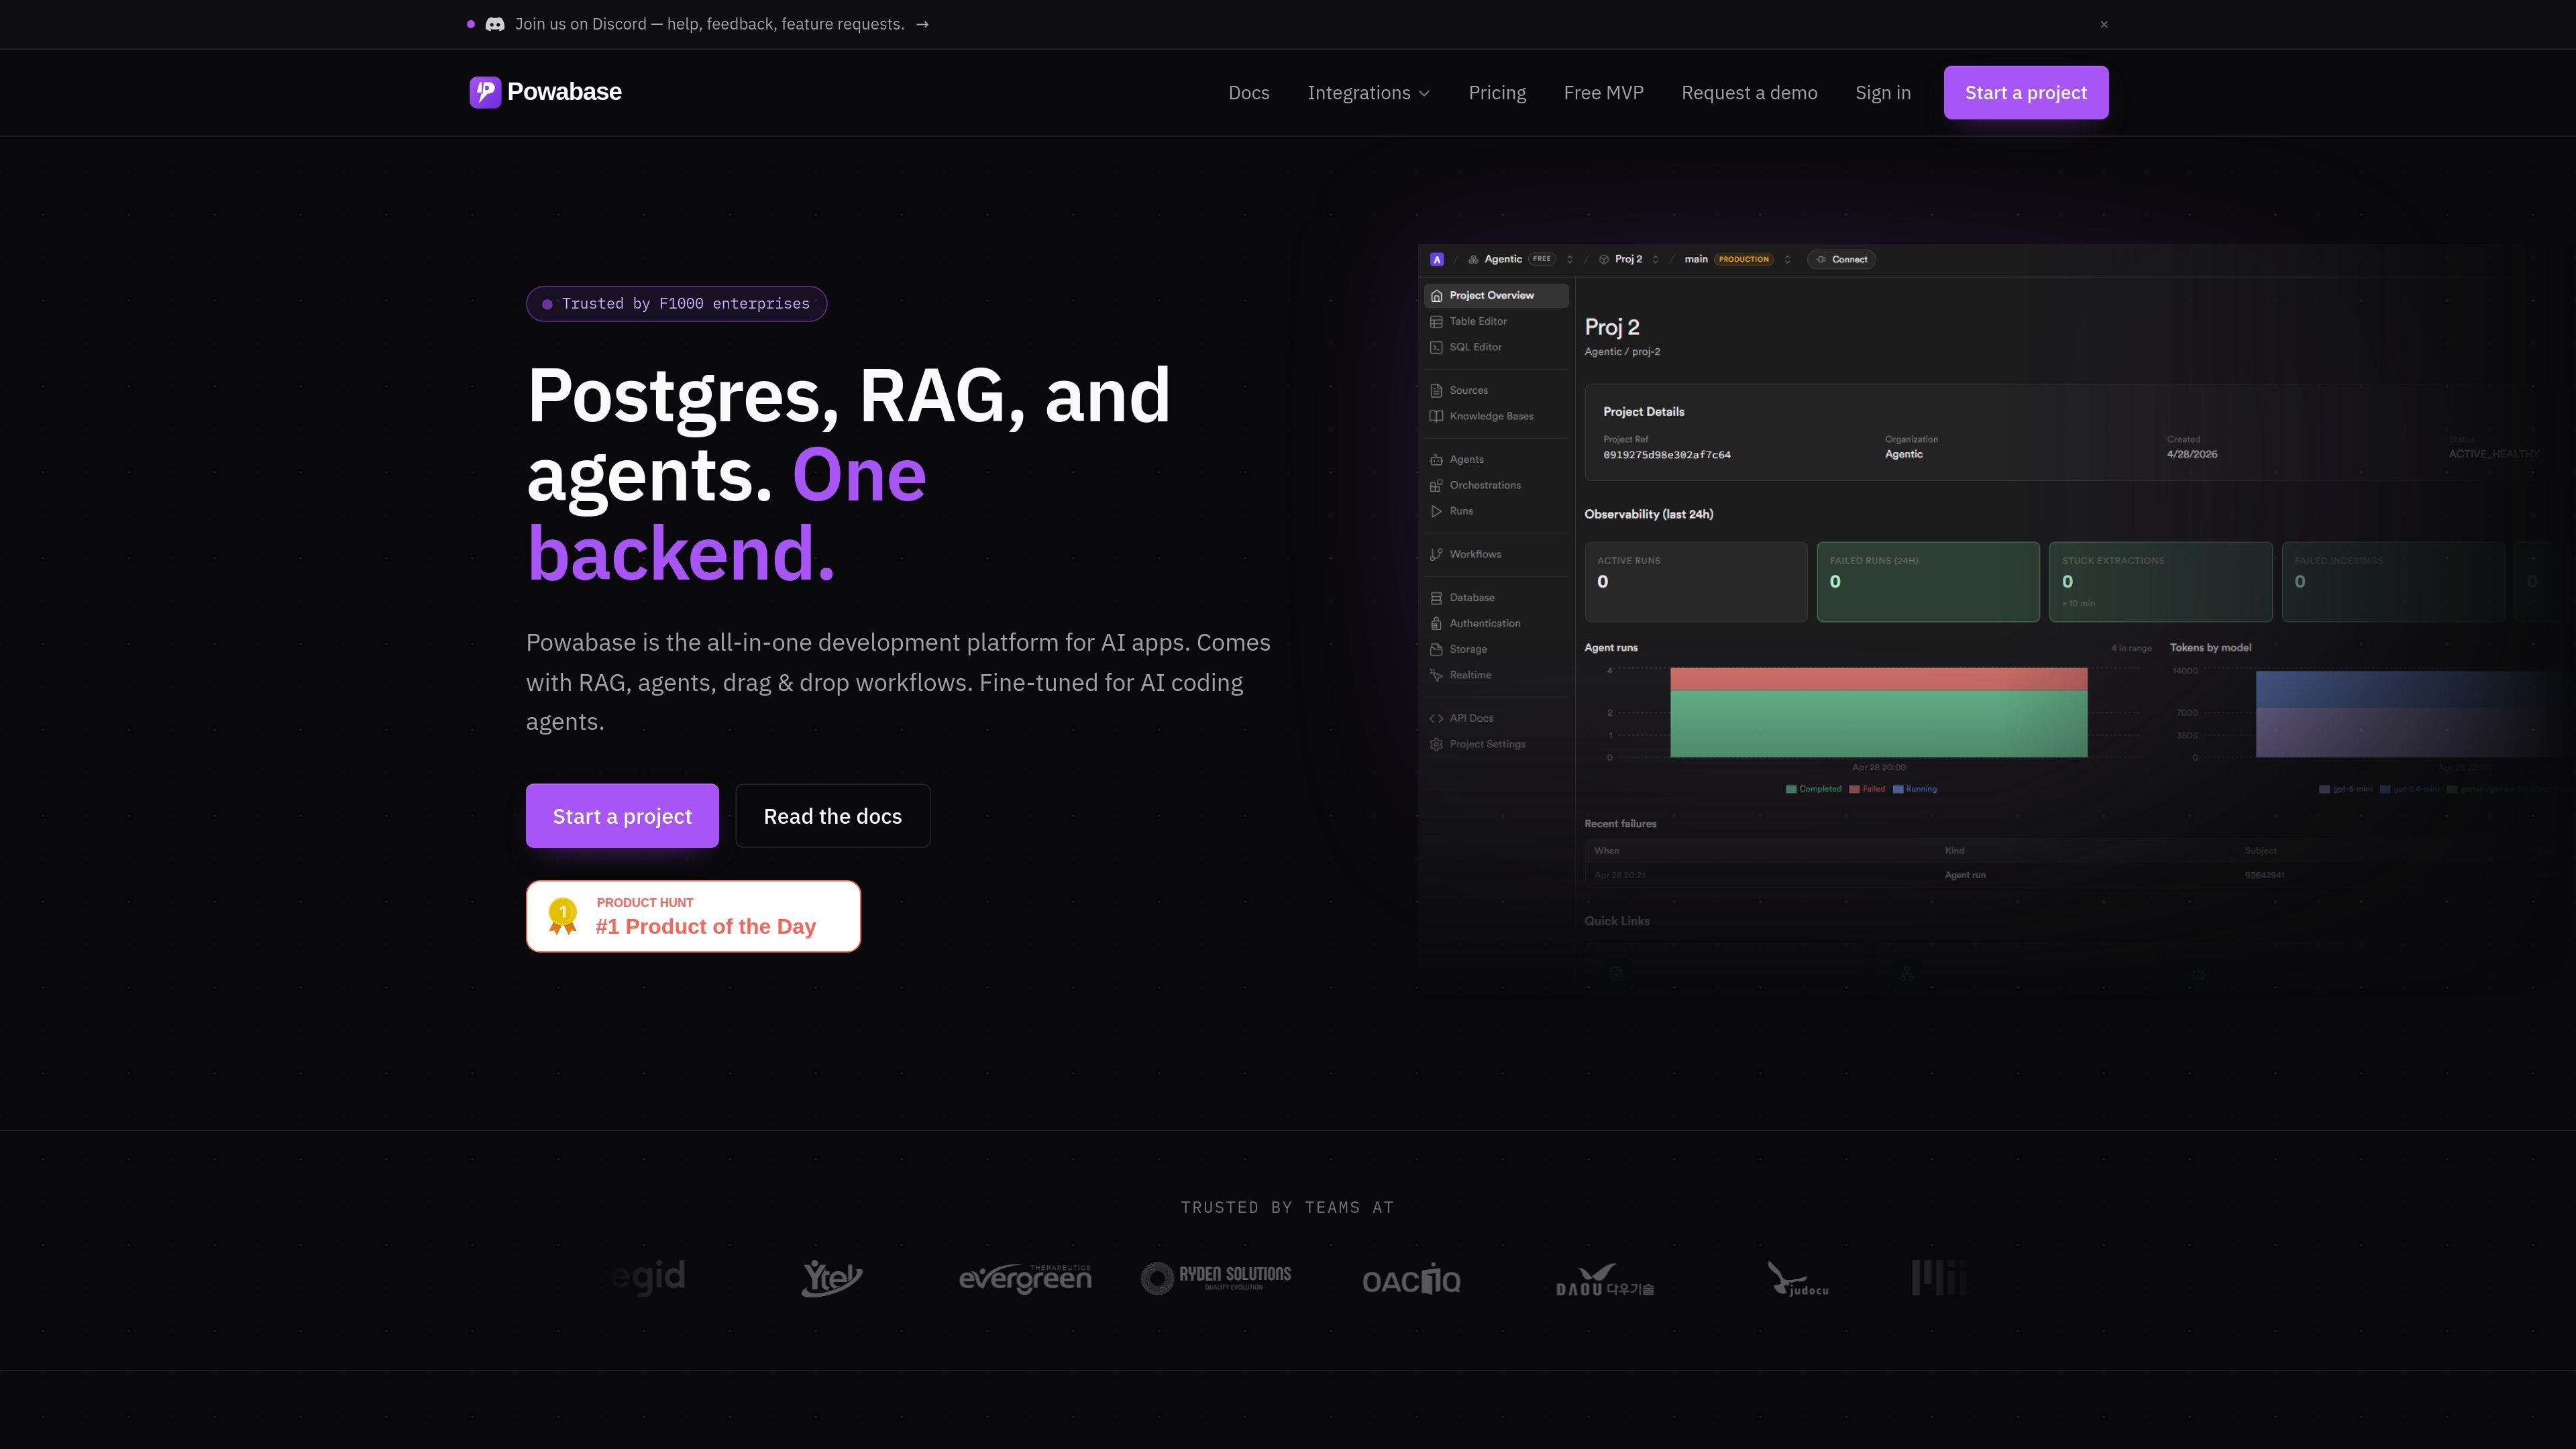
Task: Go to the Pricing page
Action: pos(1497,93)
